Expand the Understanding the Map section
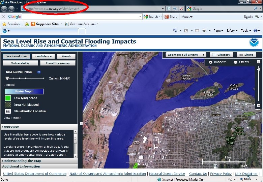Screen dimensions: 263x182 coord(39,161)
